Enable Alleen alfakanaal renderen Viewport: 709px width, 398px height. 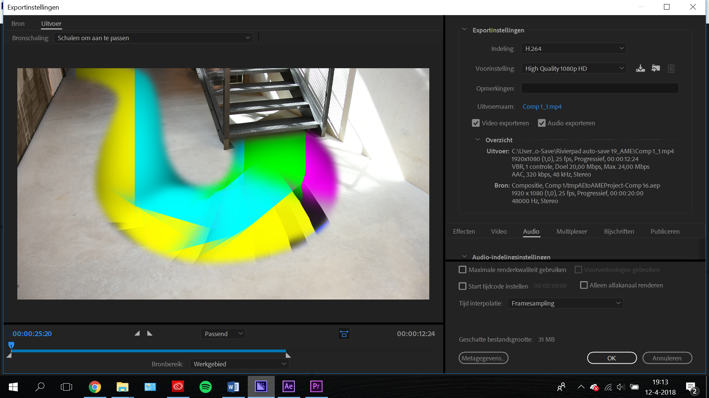click(584, 285)
